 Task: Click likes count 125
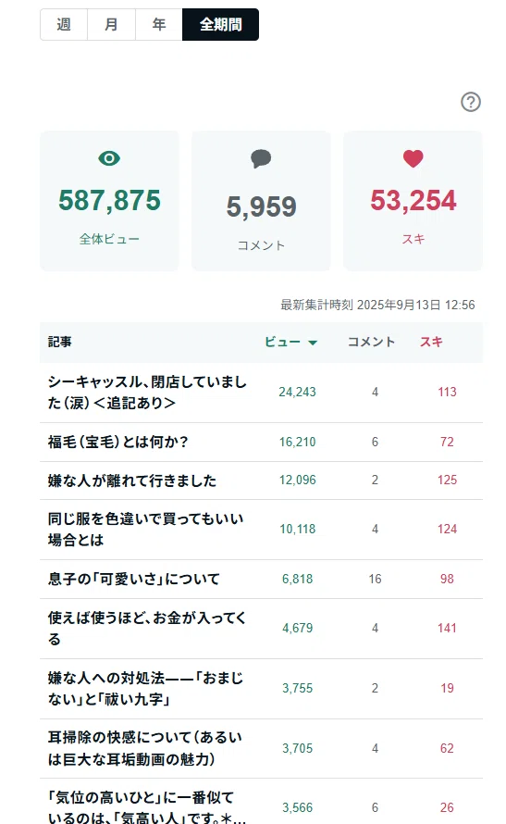click(x=447, y=481)
